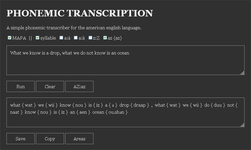
Task: Disable the az {az} checkbox
Action: click(x=105, y=38)
